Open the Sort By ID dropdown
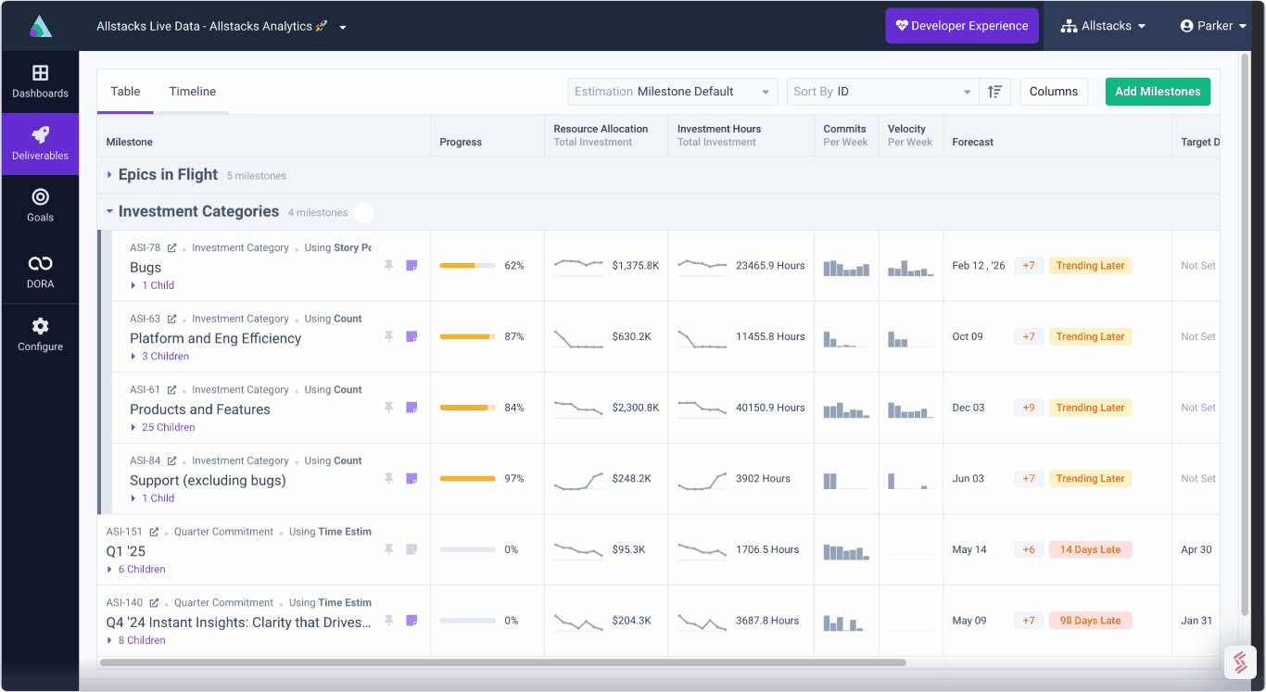 [x=882, y=92]
